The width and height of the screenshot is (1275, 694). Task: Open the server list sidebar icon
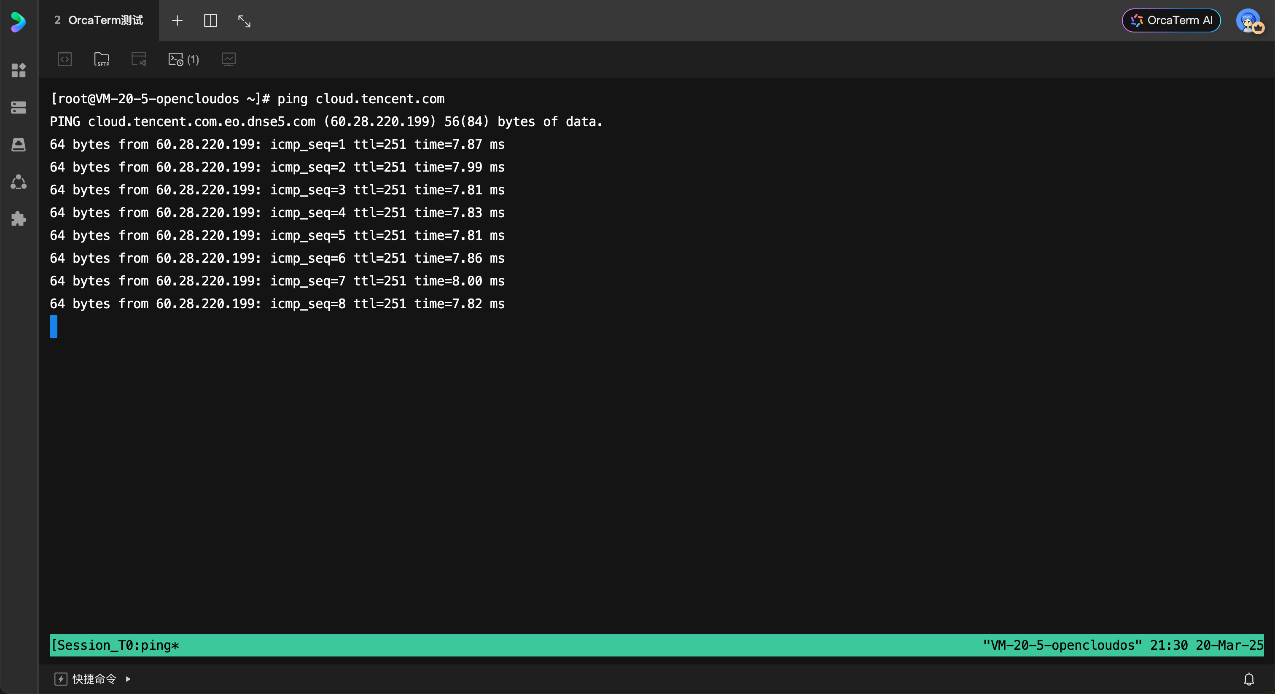pyautogui.click(x=18, y=108)
